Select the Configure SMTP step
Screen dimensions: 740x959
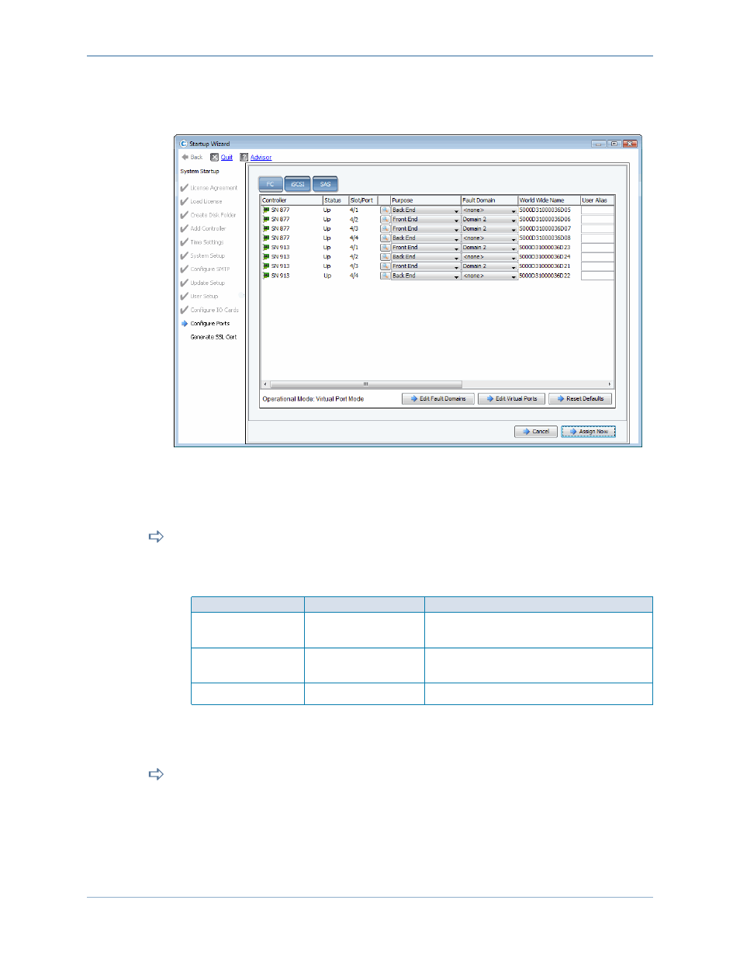[210, 269]
